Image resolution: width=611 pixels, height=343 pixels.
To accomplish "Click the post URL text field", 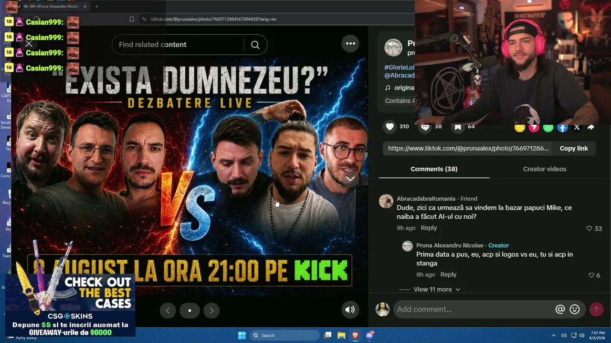I will [468, 149].
